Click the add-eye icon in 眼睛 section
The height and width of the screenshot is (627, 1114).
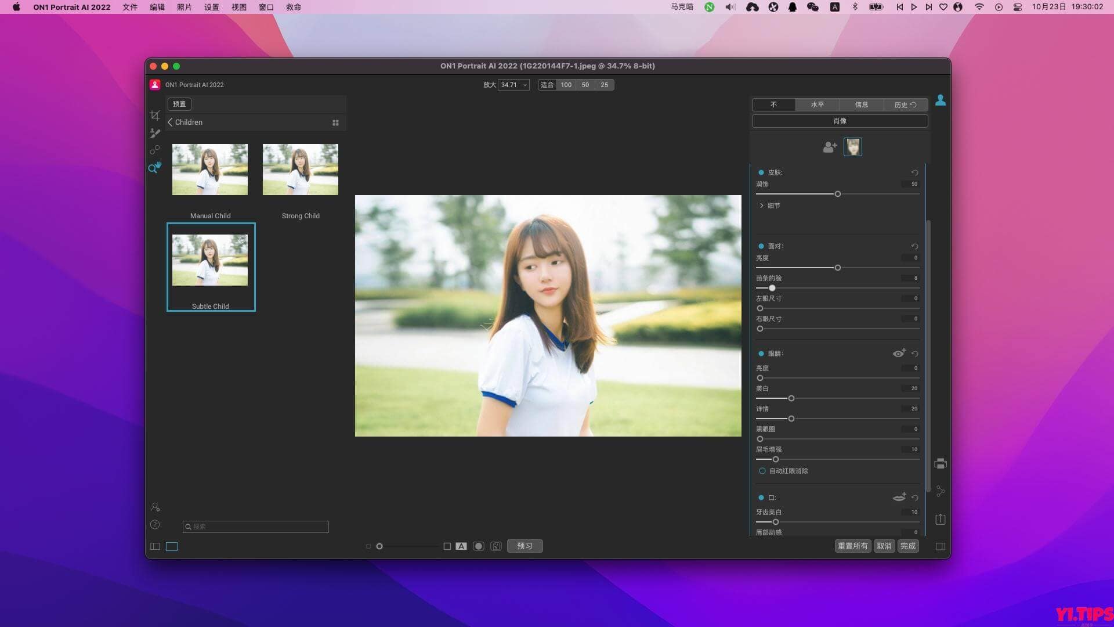[898, 353]
